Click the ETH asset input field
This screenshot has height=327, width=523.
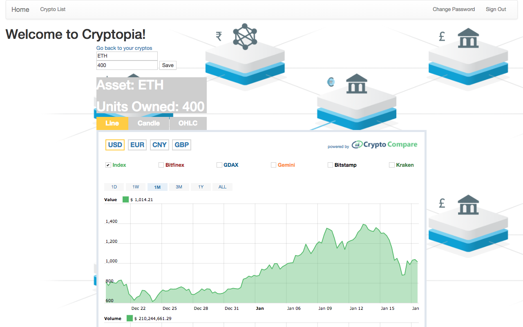(x=127, y=56)
